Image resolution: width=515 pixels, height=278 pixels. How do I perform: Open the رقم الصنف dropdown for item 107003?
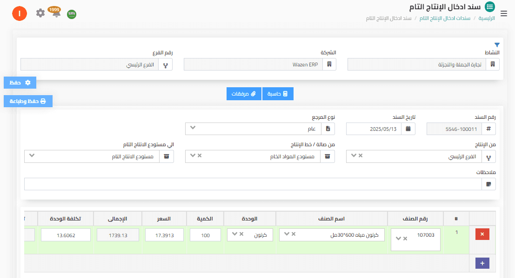pyautogui.click(x=399, y=237)
